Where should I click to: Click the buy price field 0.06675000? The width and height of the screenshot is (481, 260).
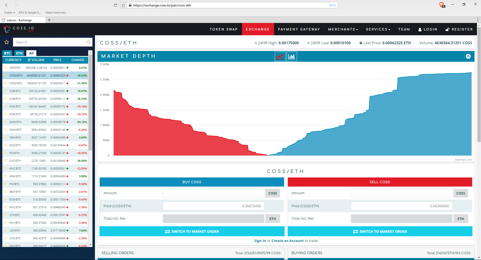(x=213, y=206)
